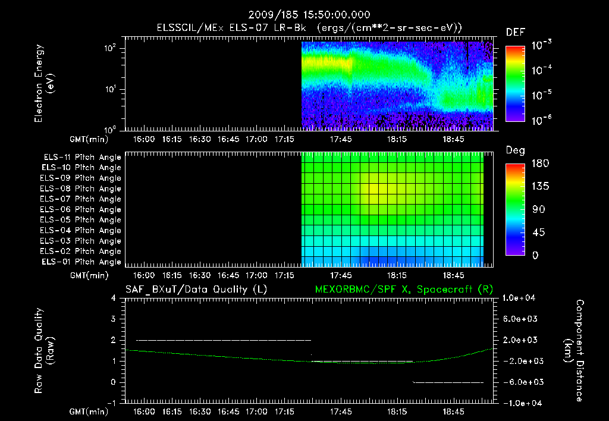Click inside the pitch angle grid plot
Screen dimensions: 609x421
click(393, 209)
